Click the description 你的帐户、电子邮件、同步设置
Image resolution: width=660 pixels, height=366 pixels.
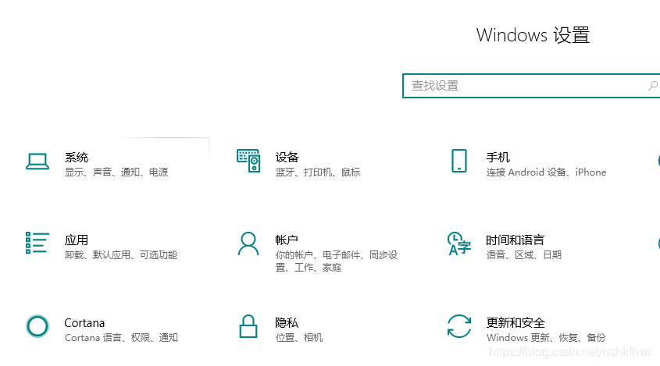click(337, 261)
